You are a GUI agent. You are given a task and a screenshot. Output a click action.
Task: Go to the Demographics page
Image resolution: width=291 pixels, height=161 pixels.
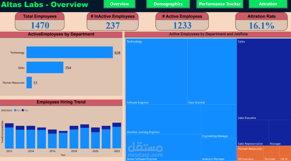pos(168,4)
